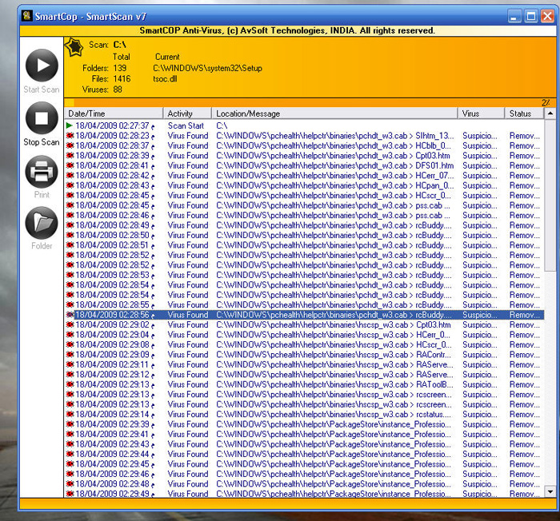Click the green arrow icon on Scan Start row
560x521 pixels.
coord(70,125)
